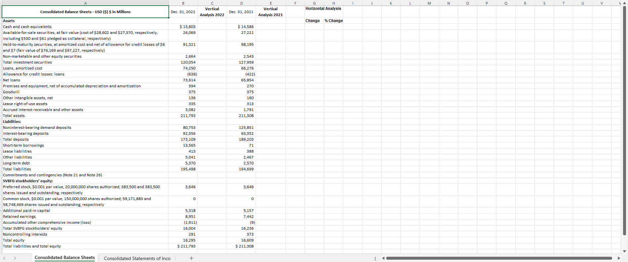Select the Consolidated Balance Sheets title cell
Image resolution: width=628 pixels, height=262 pixels.
pyautogui.click(x=85, y=12)
